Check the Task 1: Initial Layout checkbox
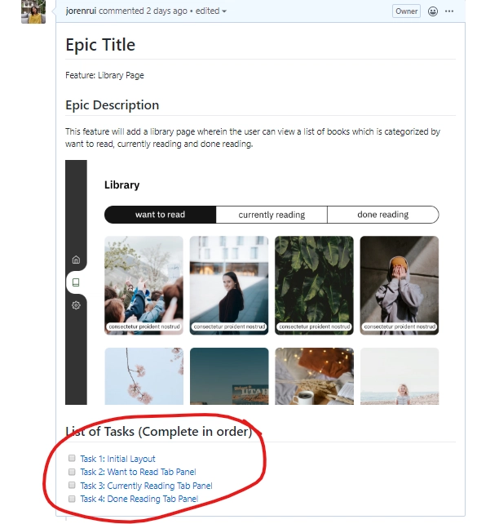This screenshot has width=477, height=524. coord(72,458)
